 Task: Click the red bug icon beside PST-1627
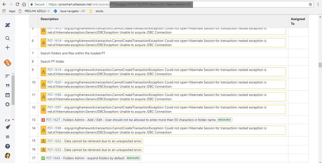pyautogui.click(x=43, y=120)
